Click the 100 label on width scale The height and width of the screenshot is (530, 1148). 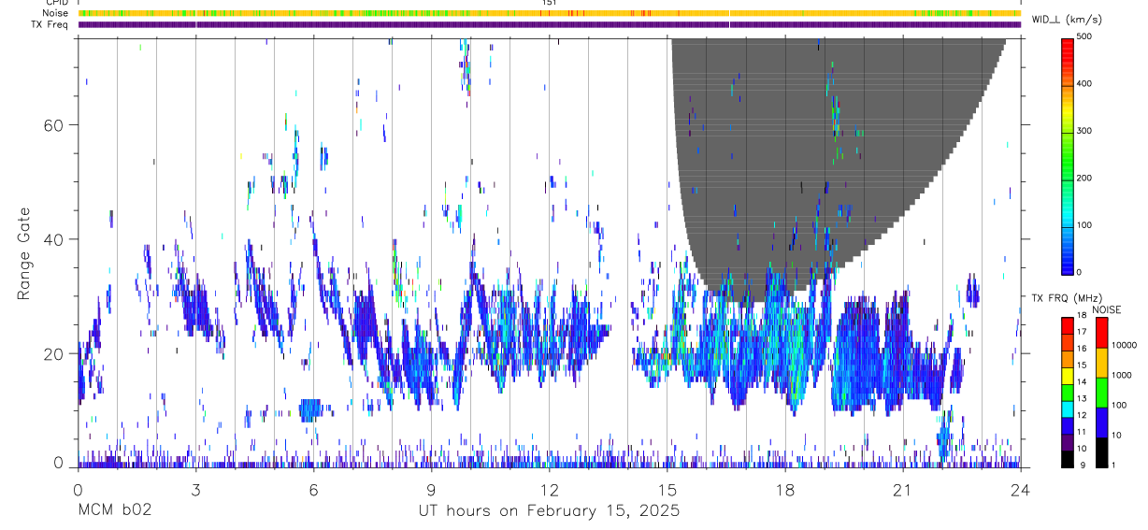(x=1086, y=225)
